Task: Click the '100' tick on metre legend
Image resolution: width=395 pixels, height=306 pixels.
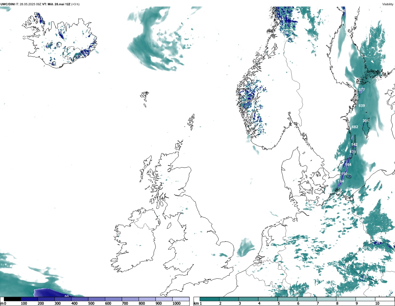Action: point(24,304)
